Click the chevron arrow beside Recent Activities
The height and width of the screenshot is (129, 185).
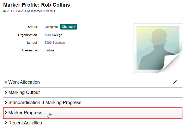6,123
